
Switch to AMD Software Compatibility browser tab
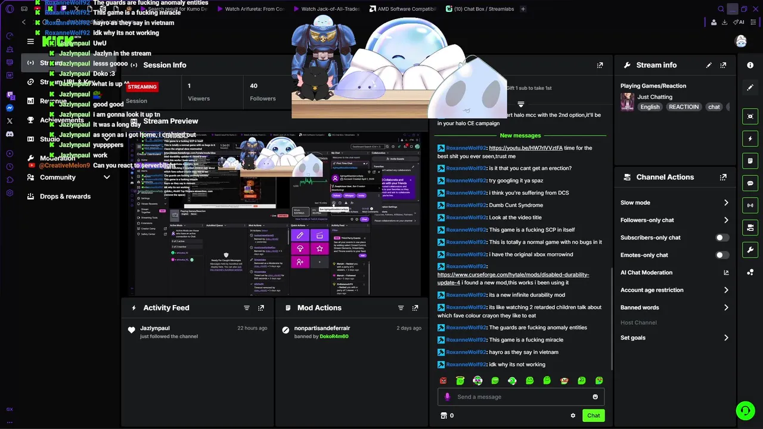click(402, 9)
